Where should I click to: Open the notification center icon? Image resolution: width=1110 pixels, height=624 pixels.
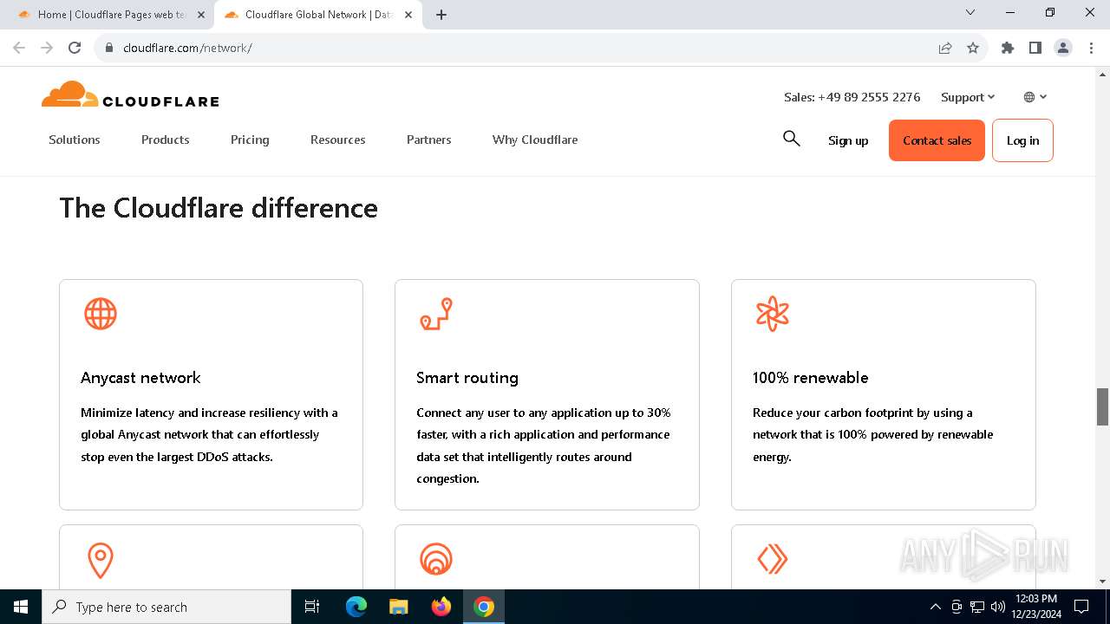(x=1081, y=607)
